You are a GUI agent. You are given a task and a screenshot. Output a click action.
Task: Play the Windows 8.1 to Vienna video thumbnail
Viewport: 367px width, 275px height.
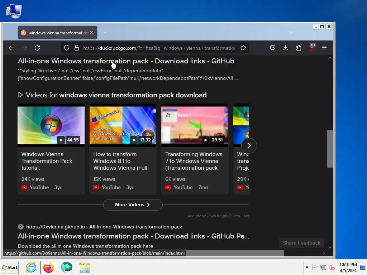[123, 125]
